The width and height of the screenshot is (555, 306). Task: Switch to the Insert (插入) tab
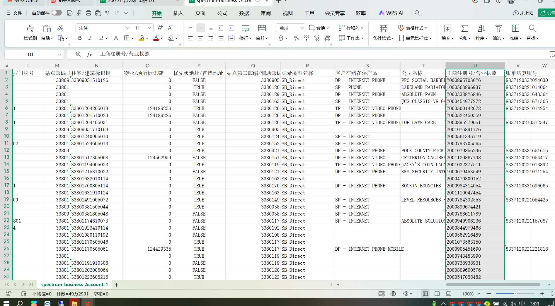(178, 13)
